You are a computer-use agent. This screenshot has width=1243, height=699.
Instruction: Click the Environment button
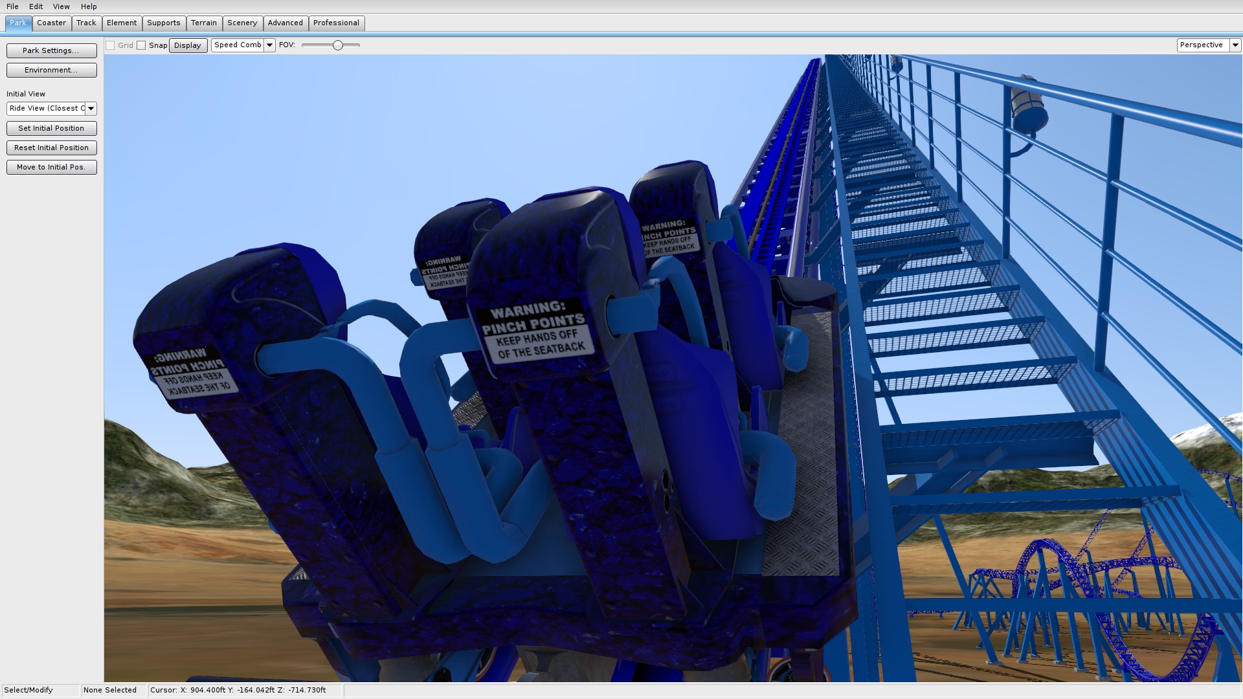(x=51, y=70)
